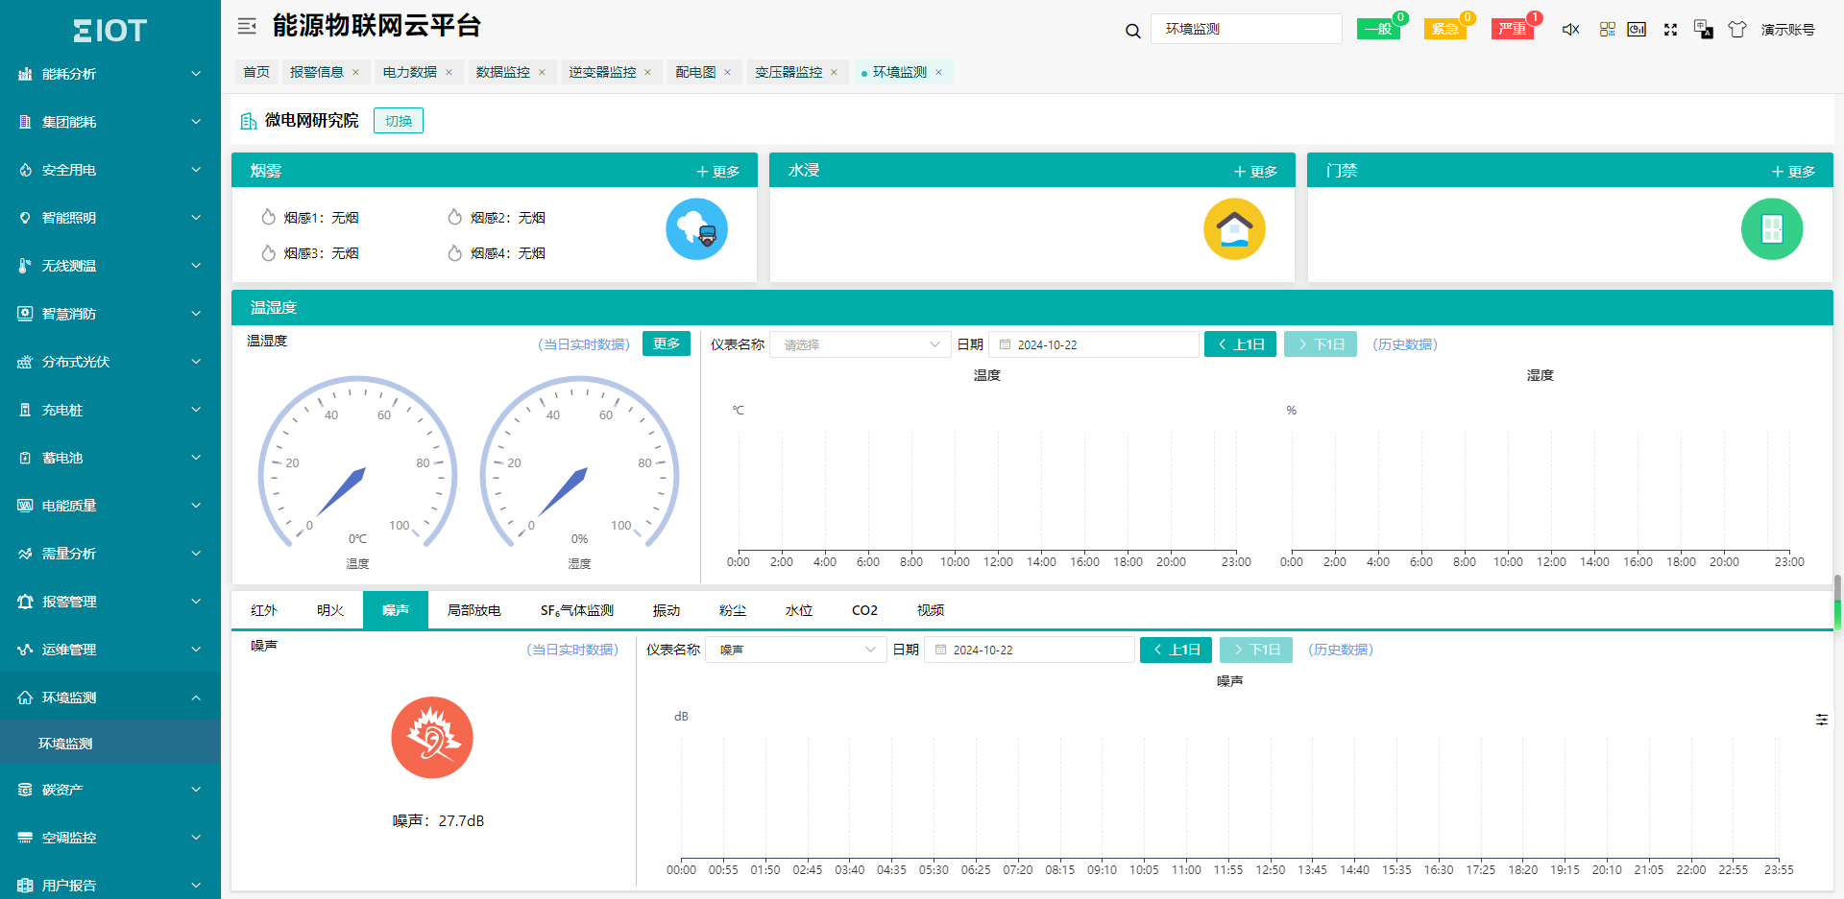
Task: Open the 仪表名称 请选择 dropdown
Action: pos(860,344)
